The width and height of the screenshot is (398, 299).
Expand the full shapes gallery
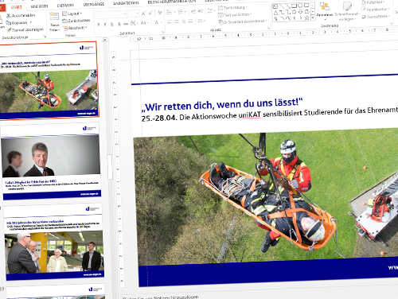(313, 17)
